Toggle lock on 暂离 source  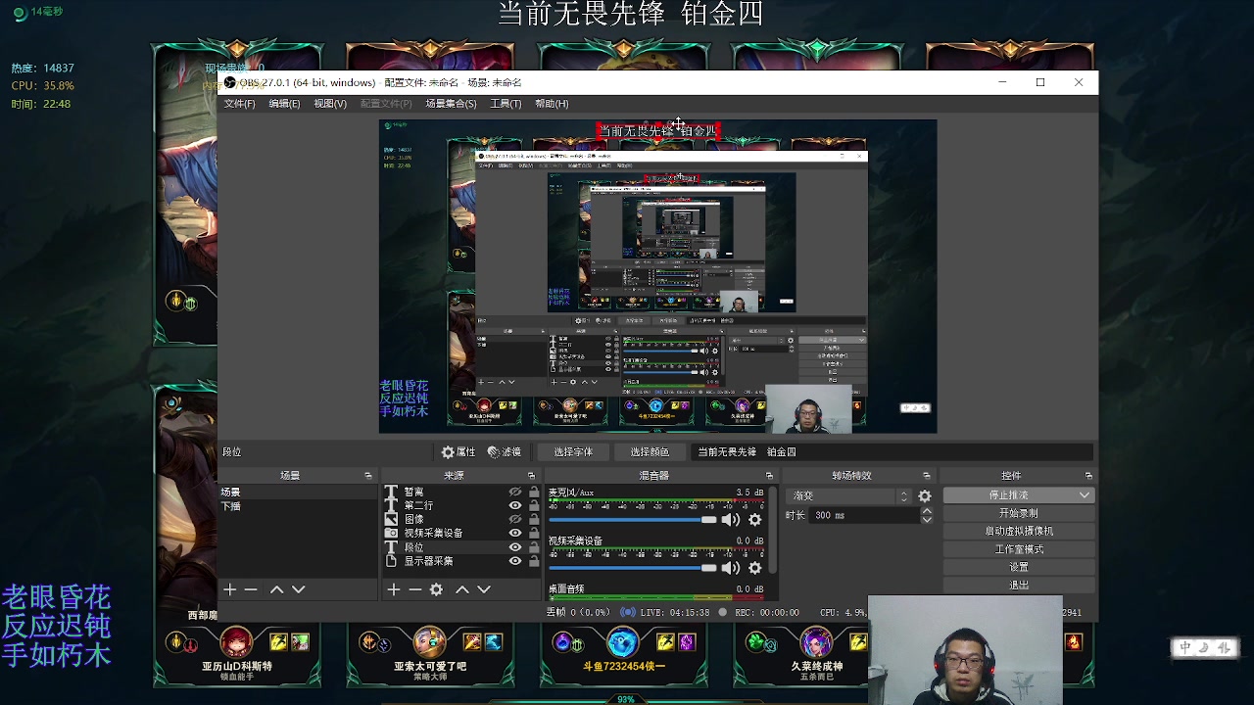534,493
